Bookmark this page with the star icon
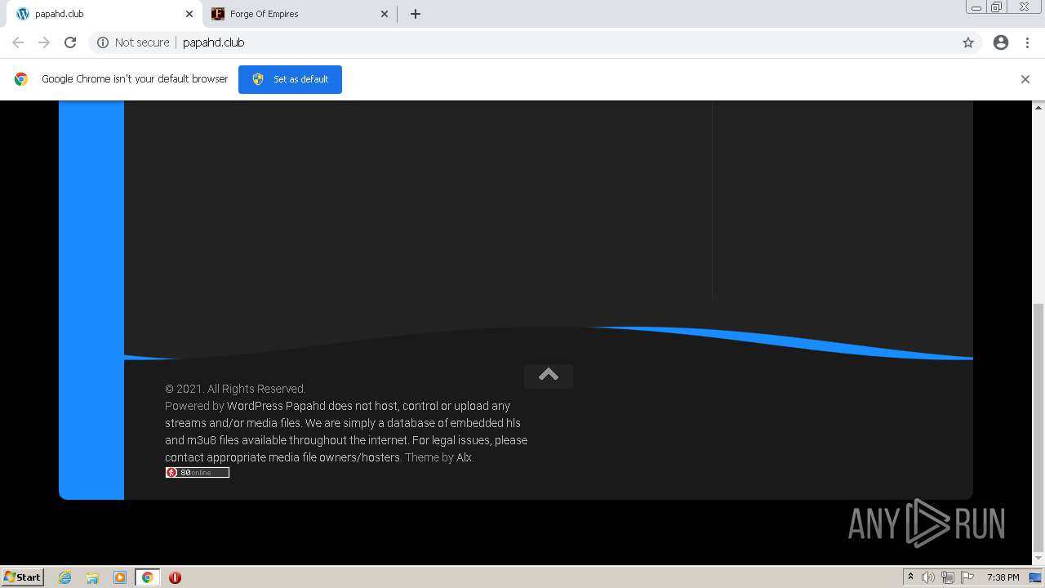 tap(968, 42)
